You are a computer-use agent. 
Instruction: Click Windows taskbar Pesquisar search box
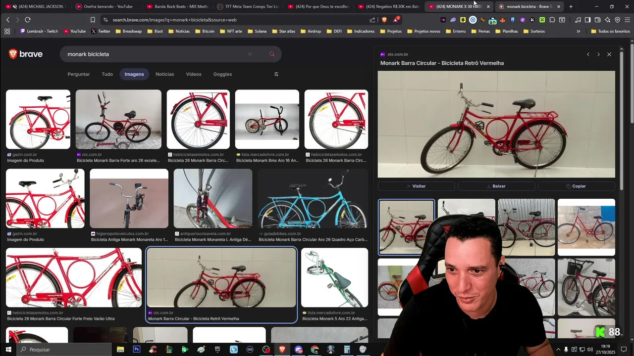point(63,350)
